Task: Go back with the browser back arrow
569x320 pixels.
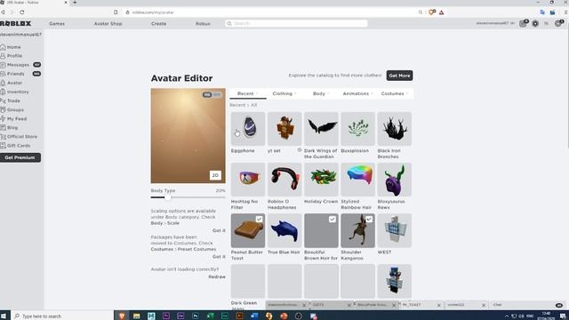Action: coord(3,12)
